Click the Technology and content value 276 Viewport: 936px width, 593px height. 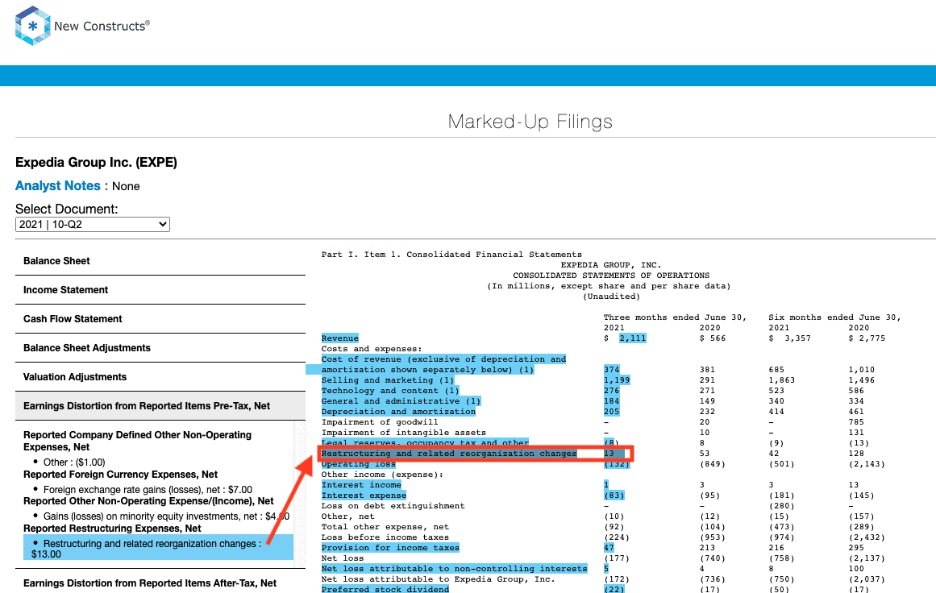tap(611, 391)
